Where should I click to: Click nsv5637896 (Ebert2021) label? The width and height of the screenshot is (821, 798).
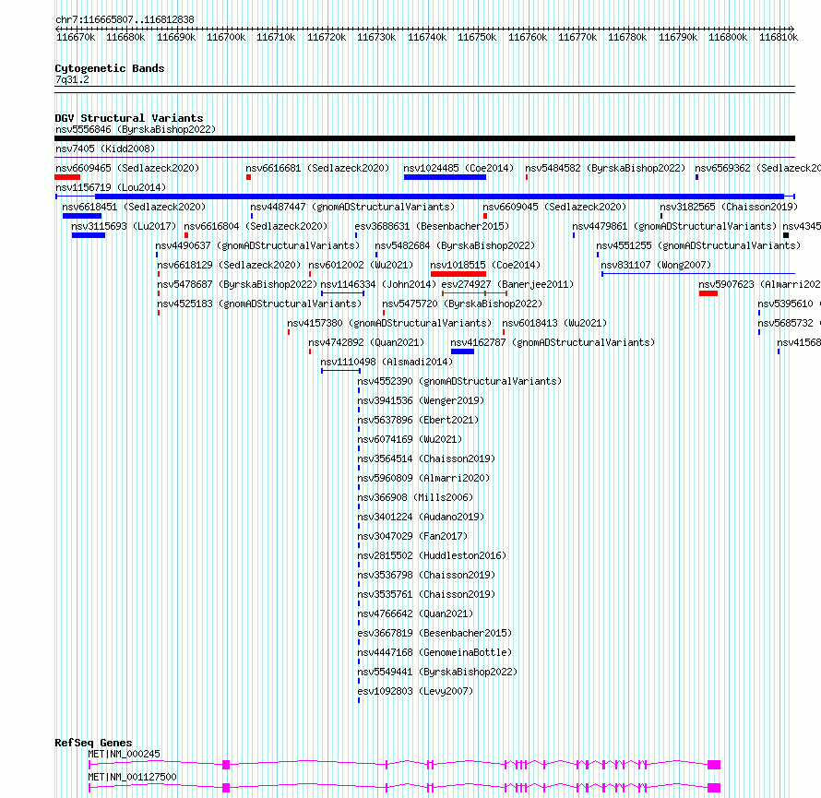pos(418,420)
